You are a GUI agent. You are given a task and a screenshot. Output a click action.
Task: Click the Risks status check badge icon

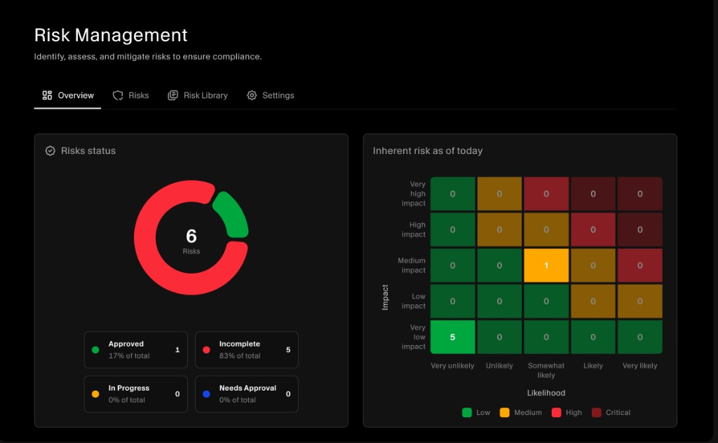click(x=50, y=151)
